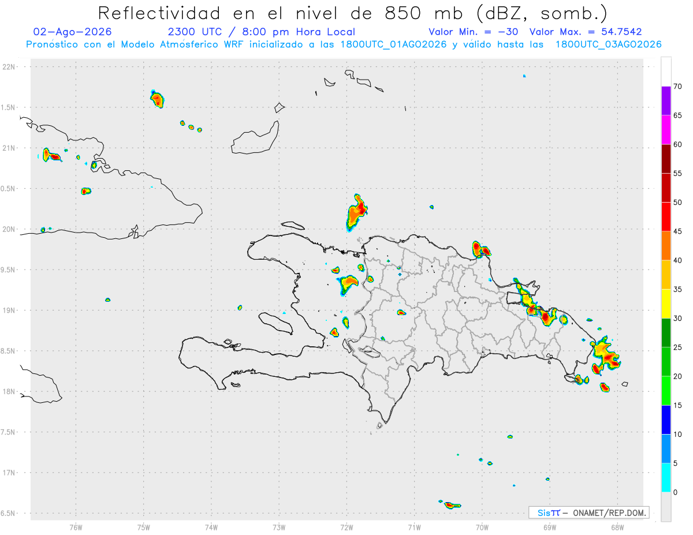
Task: Click the reflectivity cell near 75W 21.5N
Action: coord(158,99)
